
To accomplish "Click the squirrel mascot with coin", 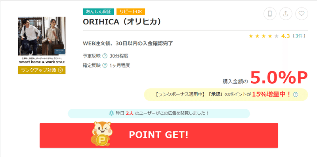I will pyautogui.click(x=101, y=134).
